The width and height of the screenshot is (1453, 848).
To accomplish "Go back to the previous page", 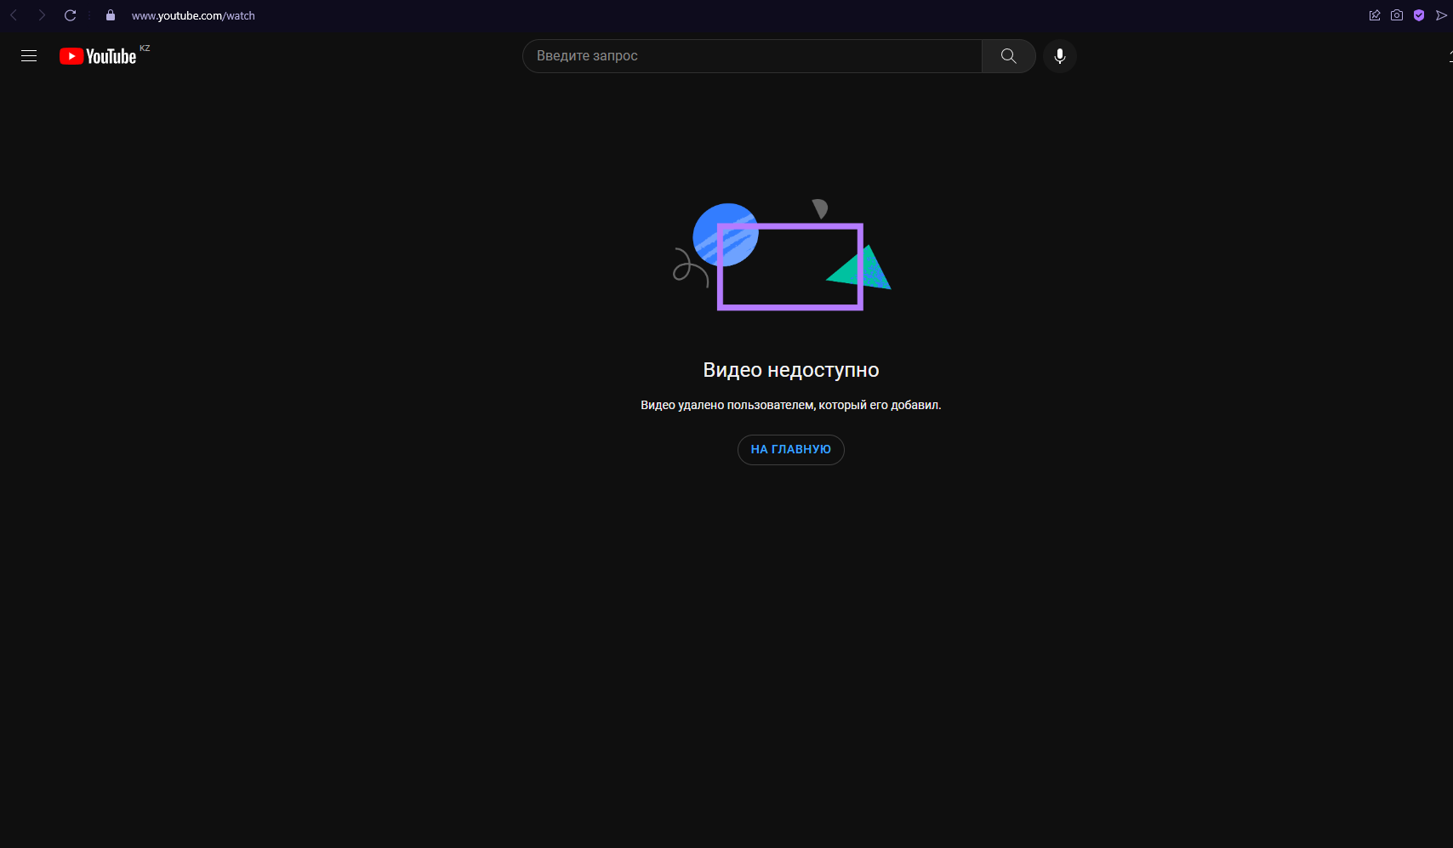I will tap(14, 15).
